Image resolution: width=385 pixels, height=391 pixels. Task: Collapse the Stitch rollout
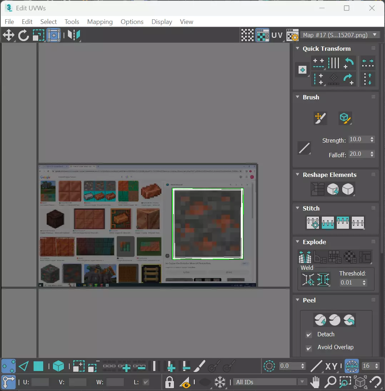[297, 208]
